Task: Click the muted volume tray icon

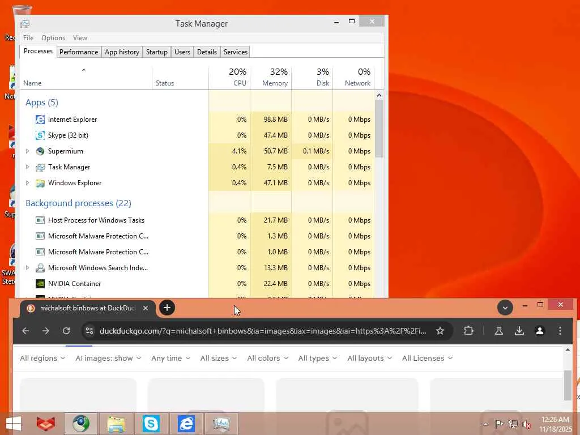Action: (526, 424)
